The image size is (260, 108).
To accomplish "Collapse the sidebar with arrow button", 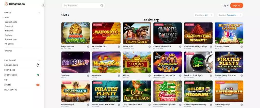I will [43, 5].
